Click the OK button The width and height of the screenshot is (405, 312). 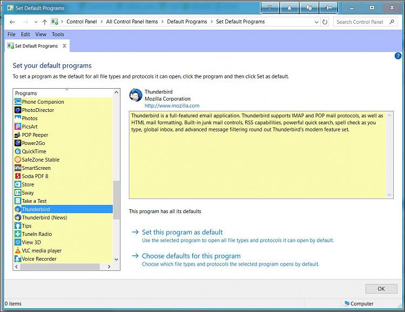(381, 289)
